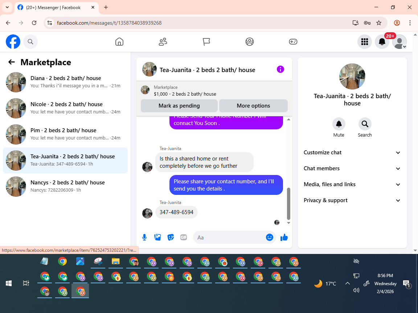View site information icon in address bar
418x313 pixels.
[50, 23]
